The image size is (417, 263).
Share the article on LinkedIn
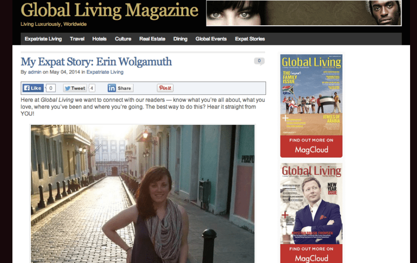pyautogui.click(x=120, y=88)
